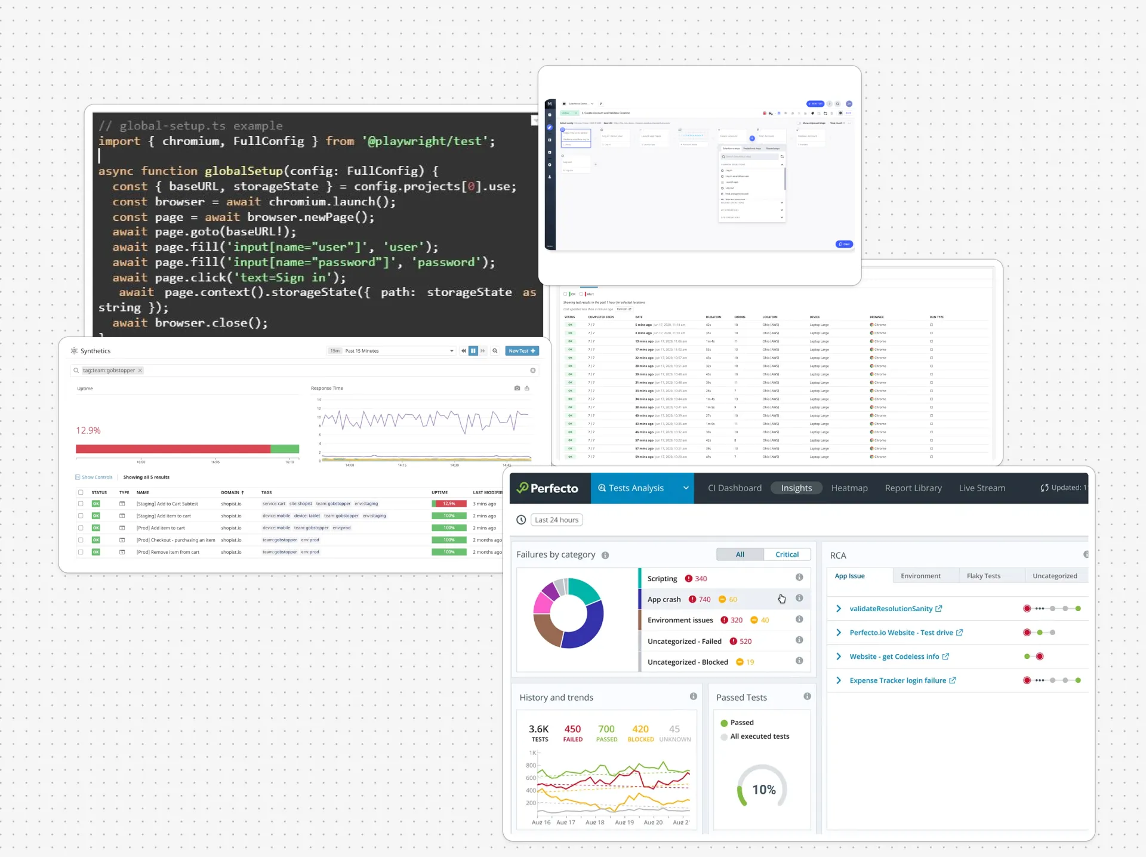This screenshot has width=1146, height=857.
Task: Click the New Test button in Synthetics
Action: point(522,351)
